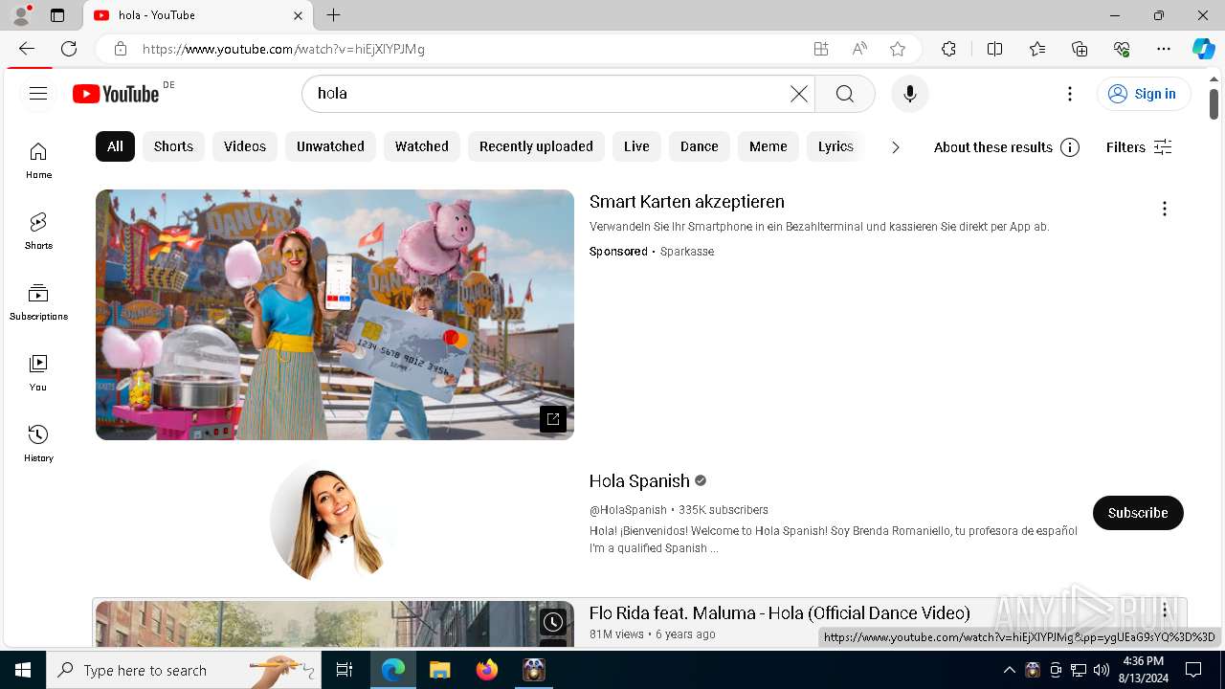Select the Dance filter chip

tap(700, 146)
